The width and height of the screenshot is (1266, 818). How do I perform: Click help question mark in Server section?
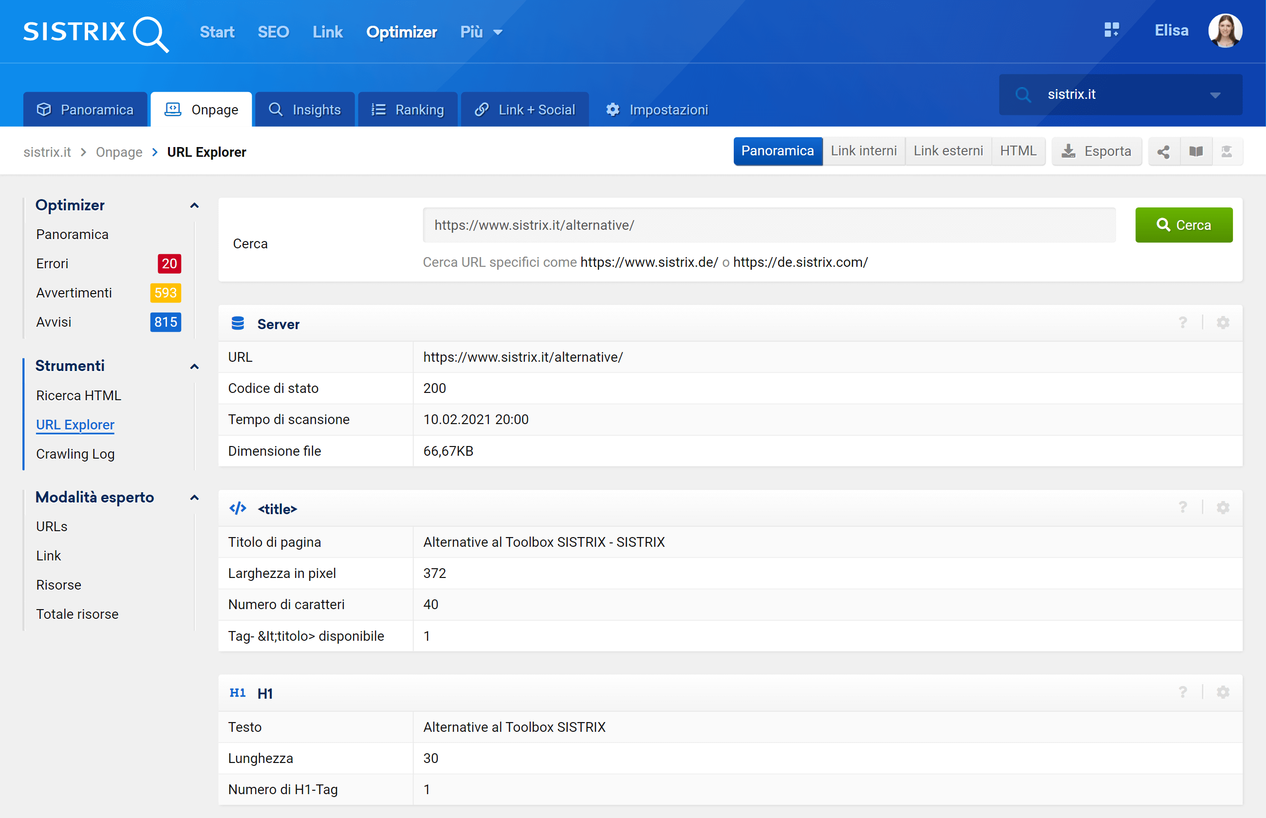[x=1183, y=323]
